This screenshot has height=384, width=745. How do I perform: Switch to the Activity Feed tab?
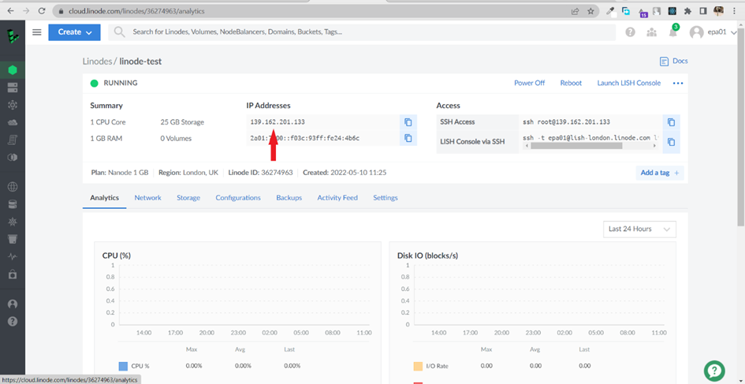pyautogui.click(x=337, y=198)
